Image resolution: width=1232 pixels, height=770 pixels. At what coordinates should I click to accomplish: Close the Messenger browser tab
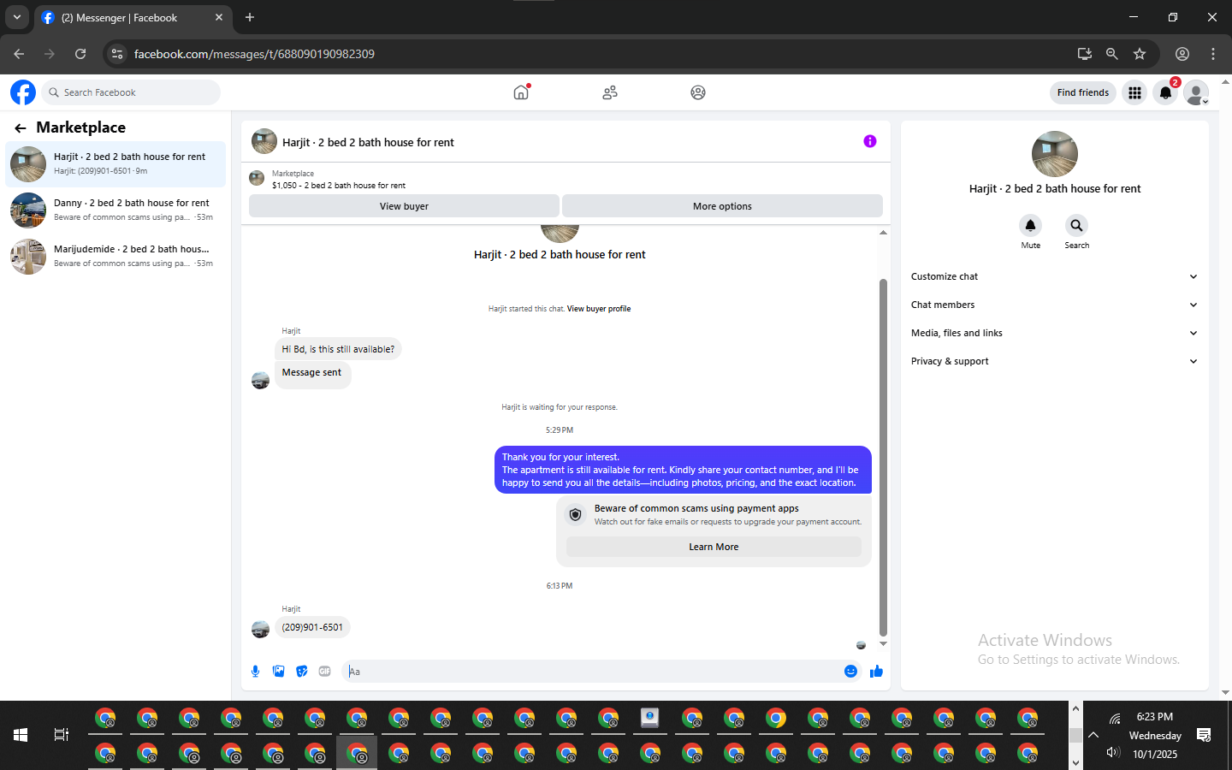(x=219, y=17)
